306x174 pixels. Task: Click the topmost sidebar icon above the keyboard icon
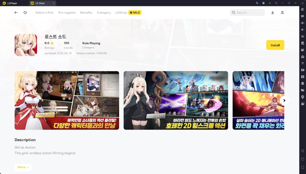coord(302,10)
